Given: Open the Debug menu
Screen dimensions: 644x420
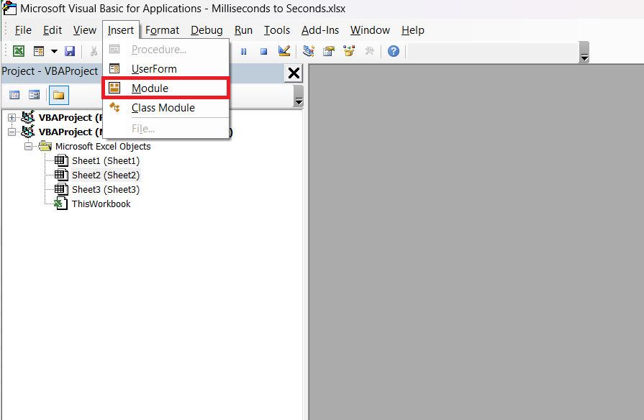Looking at the screenshot, I should 207,30.
